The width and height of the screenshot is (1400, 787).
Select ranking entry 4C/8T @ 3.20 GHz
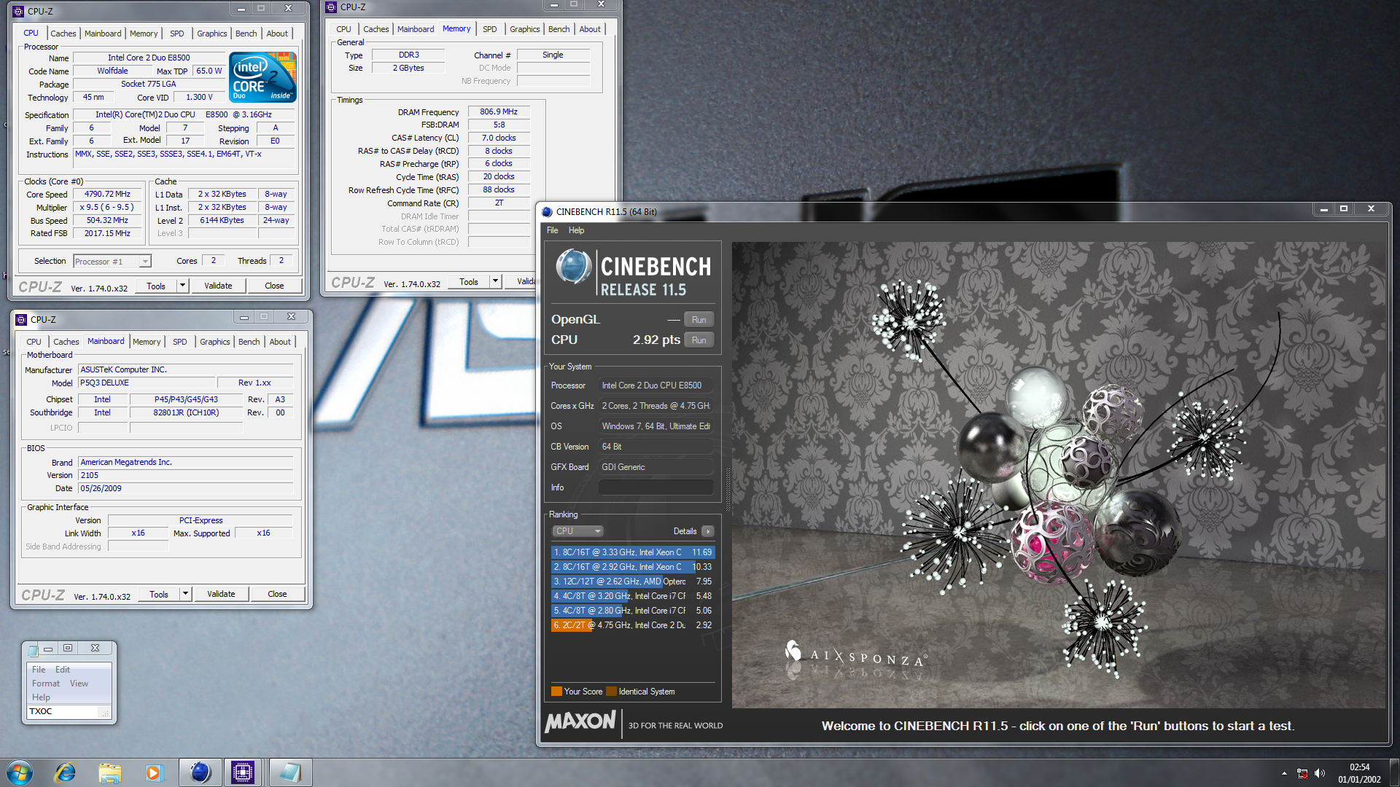(x=632, y=596)
